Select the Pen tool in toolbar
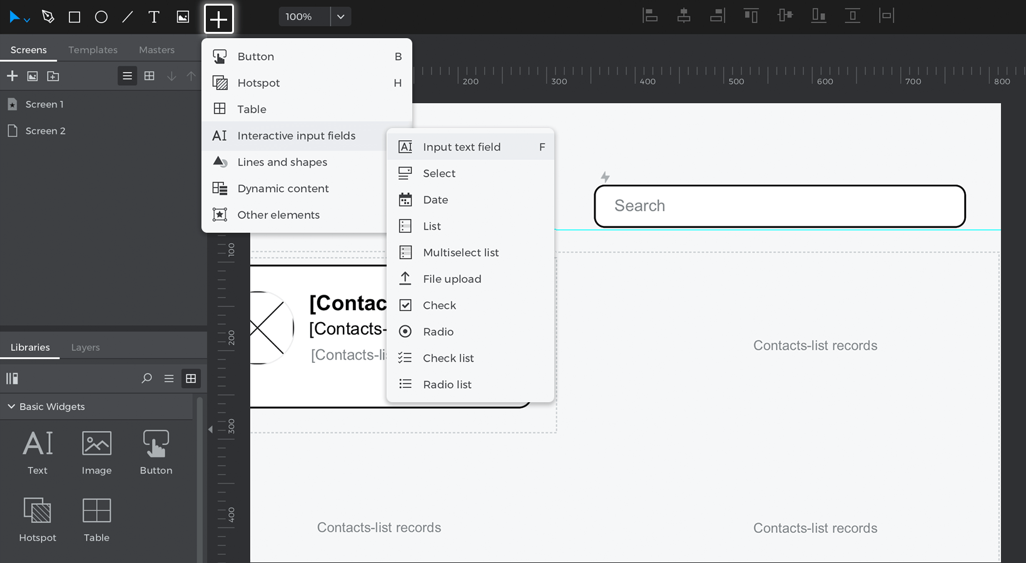 pyautogui.click(x=48, y=17)
